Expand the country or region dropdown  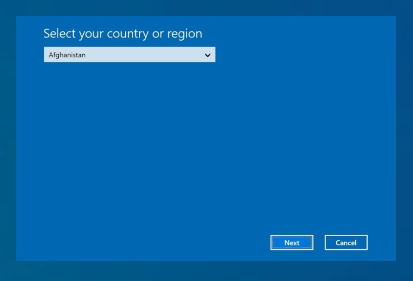pos(129,55)
